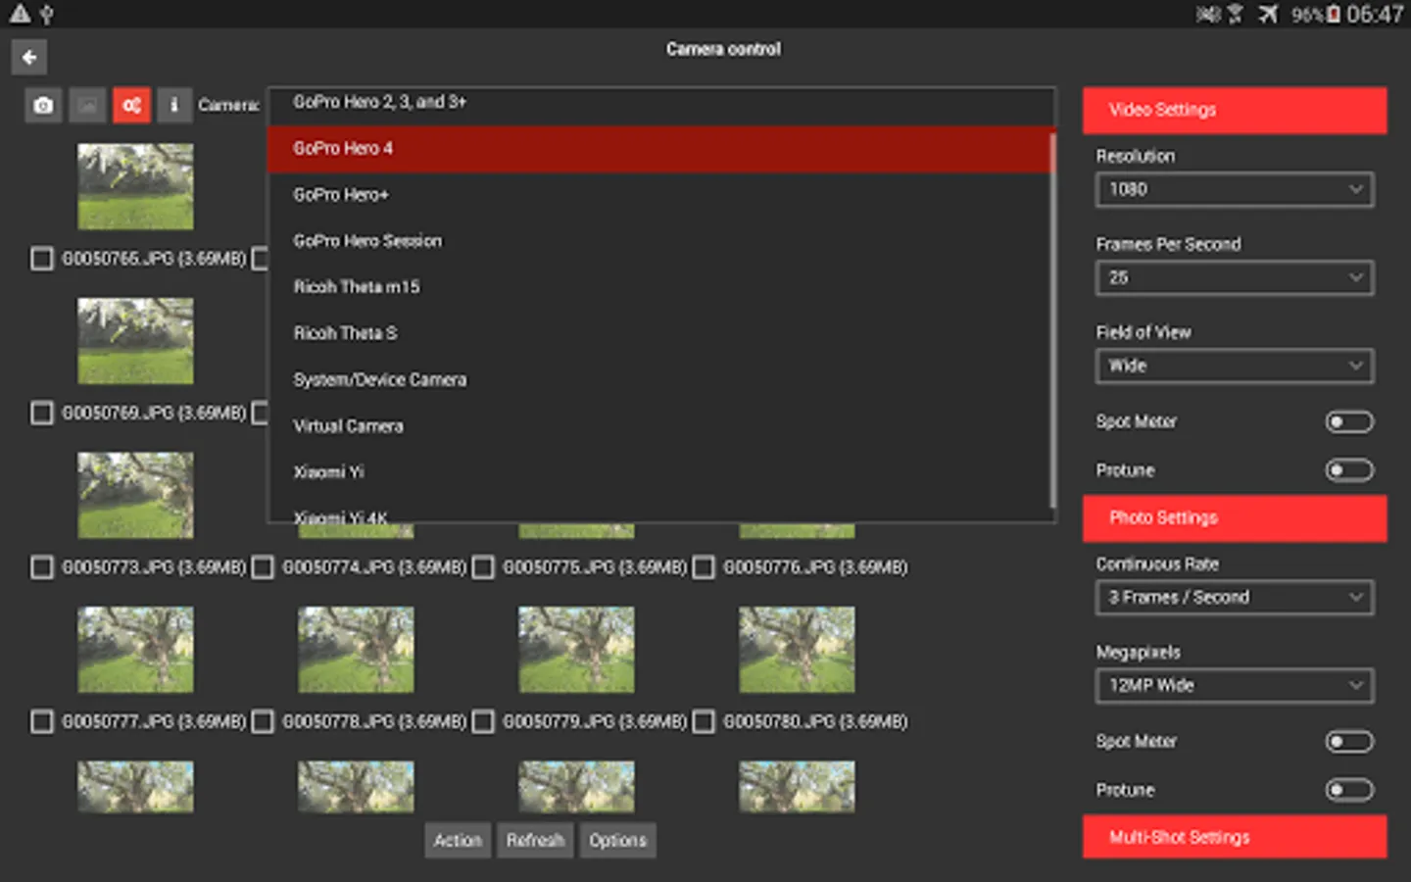1411x882 pixels.
Task: Select GoPro Hero 4 from the list
Action: [x=661, y=149]
